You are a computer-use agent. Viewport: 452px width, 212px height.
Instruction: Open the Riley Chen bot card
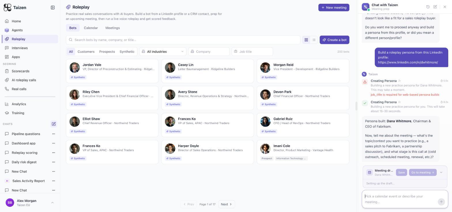click(x=112, y=98)
